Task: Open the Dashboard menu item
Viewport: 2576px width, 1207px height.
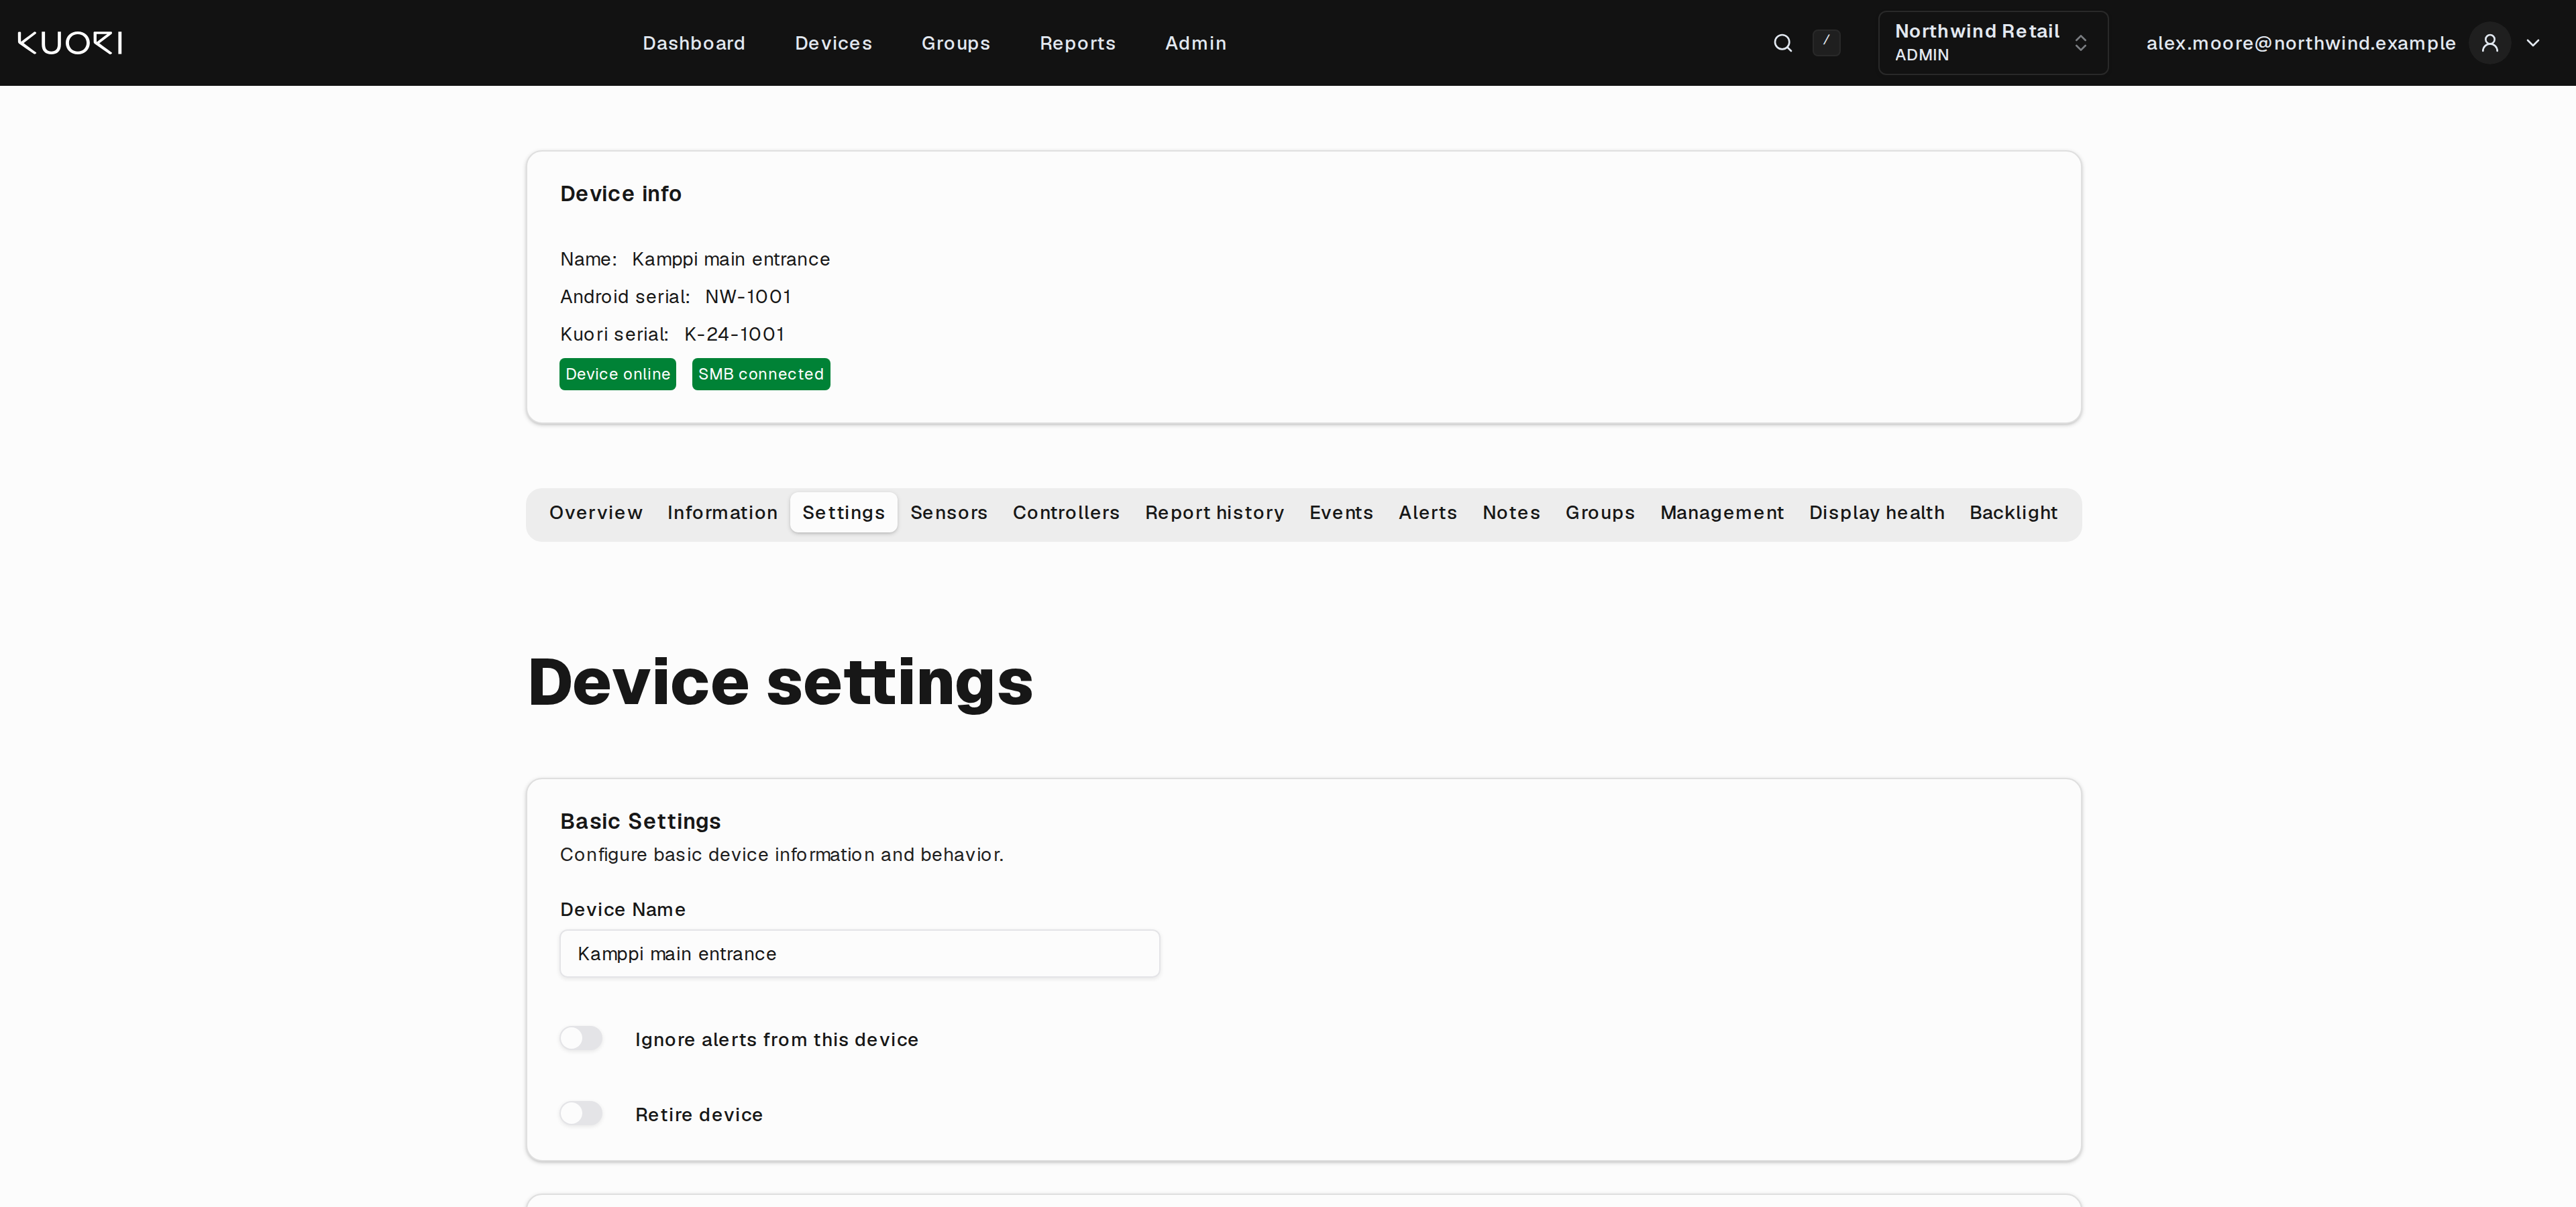Action: [694, 43]
